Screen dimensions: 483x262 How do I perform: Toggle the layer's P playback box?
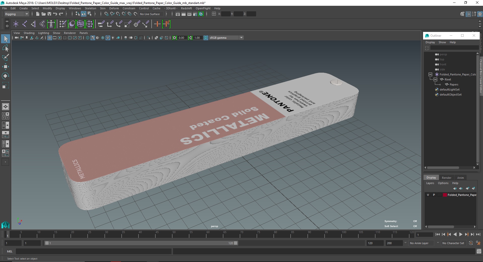point(434,195)
